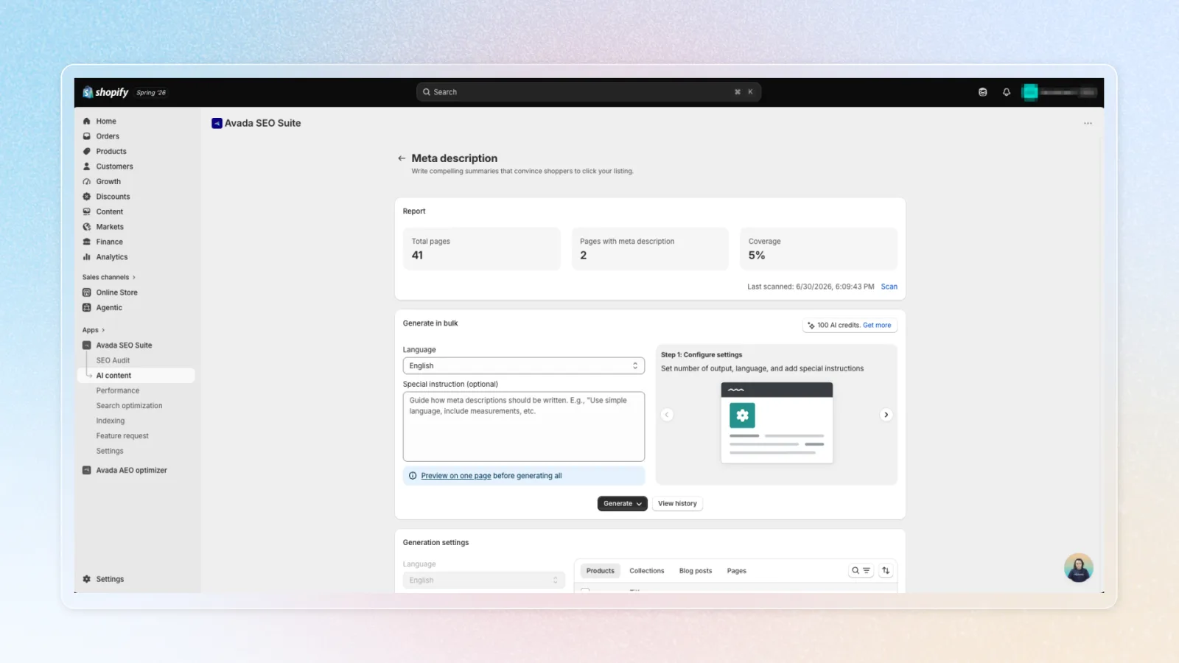Expand the Apps section
The height and width of the screenshot is (663, 1179).
point(94,330)
